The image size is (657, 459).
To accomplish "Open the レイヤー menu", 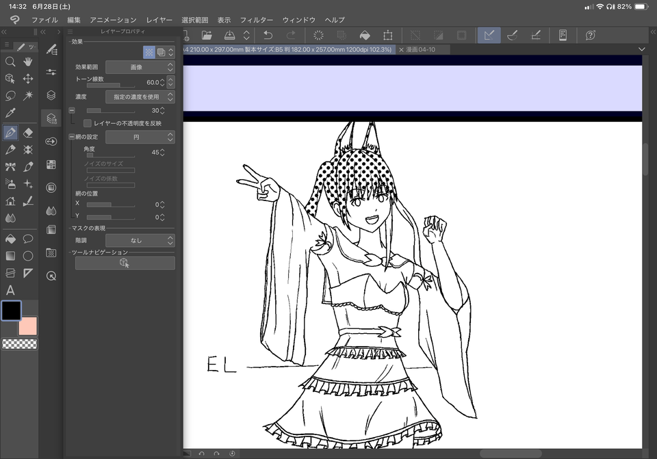I will [x=159, y=20].
